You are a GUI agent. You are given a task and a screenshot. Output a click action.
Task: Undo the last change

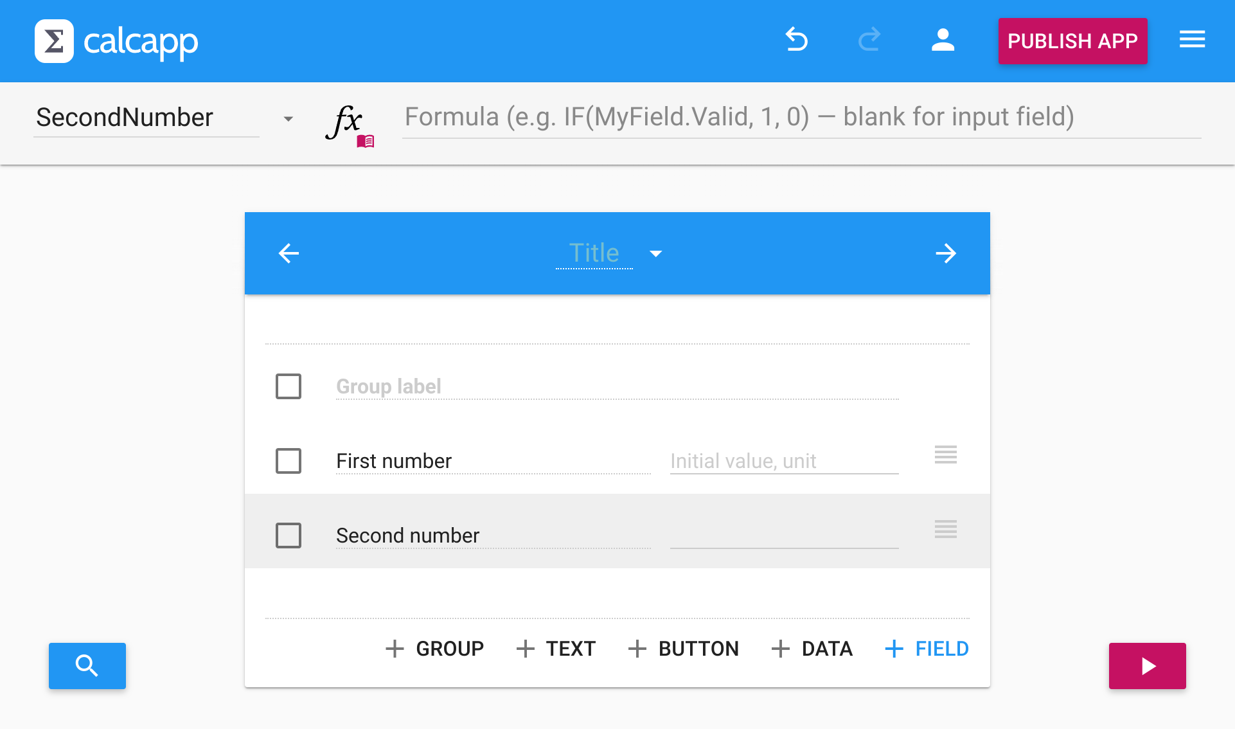pos(797,40)
